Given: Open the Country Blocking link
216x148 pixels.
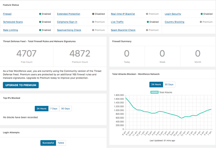Looking at the screenshot, I should point(174,22).
